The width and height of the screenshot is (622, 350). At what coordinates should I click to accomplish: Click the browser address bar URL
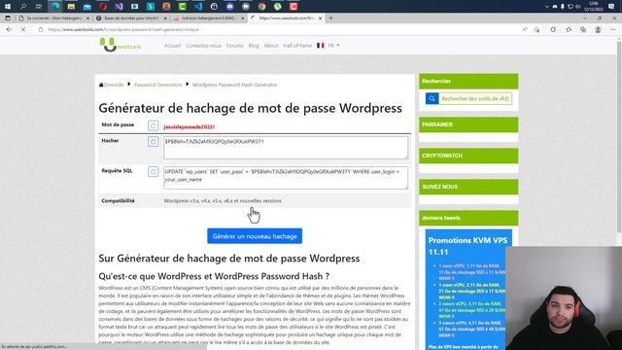coord(123,29)
